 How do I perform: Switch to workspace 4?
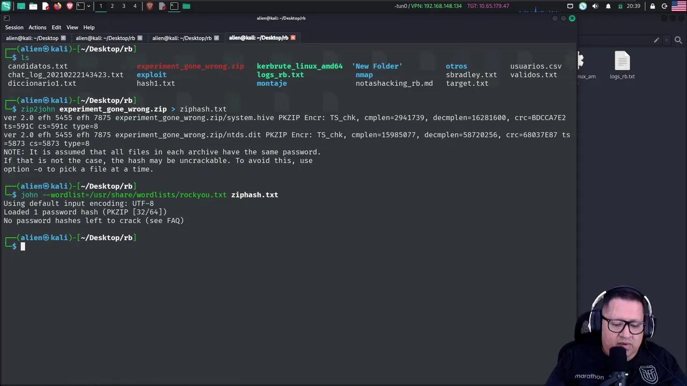pyautogui.click(x=135, y=6)
